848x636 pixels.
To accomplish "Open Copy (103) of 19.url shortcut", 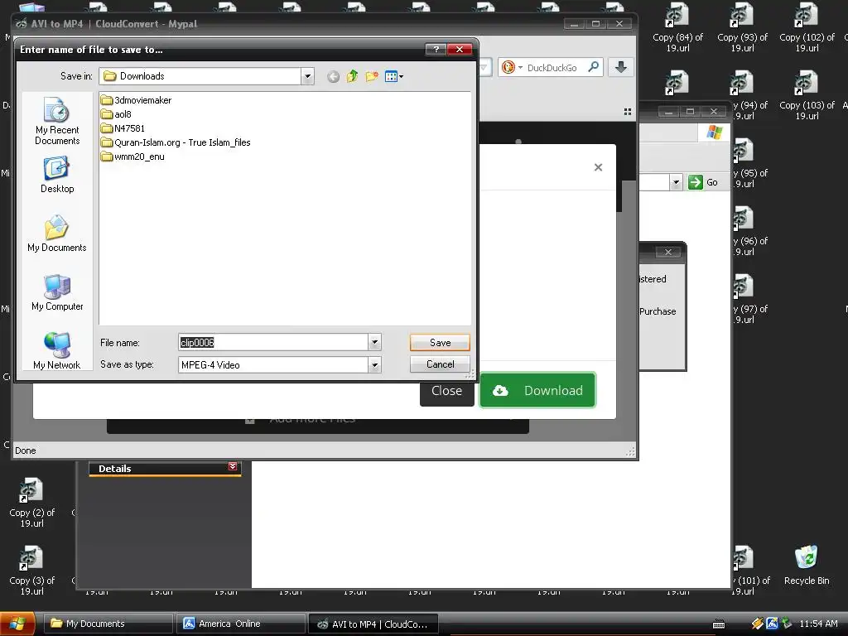I will [x=807, y=96].
